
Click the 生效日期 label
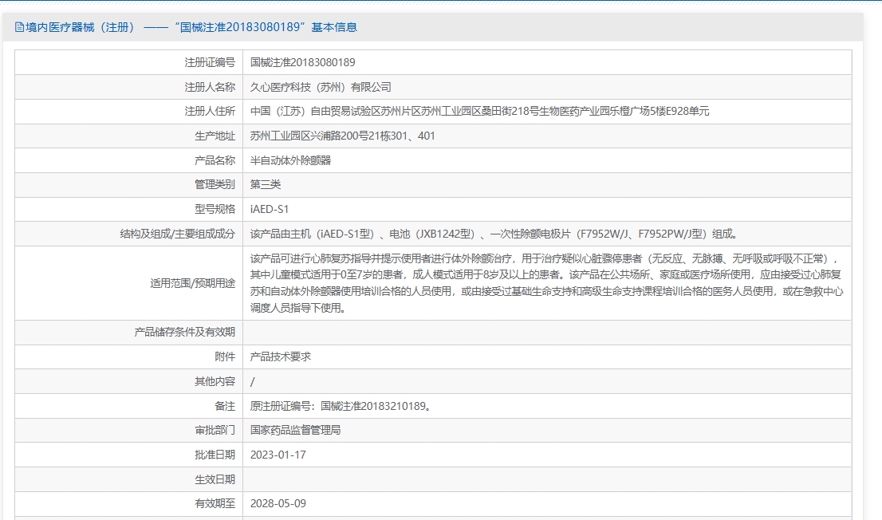coord(215,479)
